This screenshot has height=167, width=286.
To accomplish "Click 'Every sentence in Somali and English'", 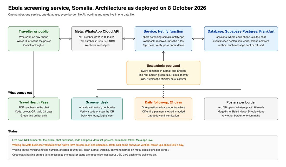I will click(x=164, y=71).
